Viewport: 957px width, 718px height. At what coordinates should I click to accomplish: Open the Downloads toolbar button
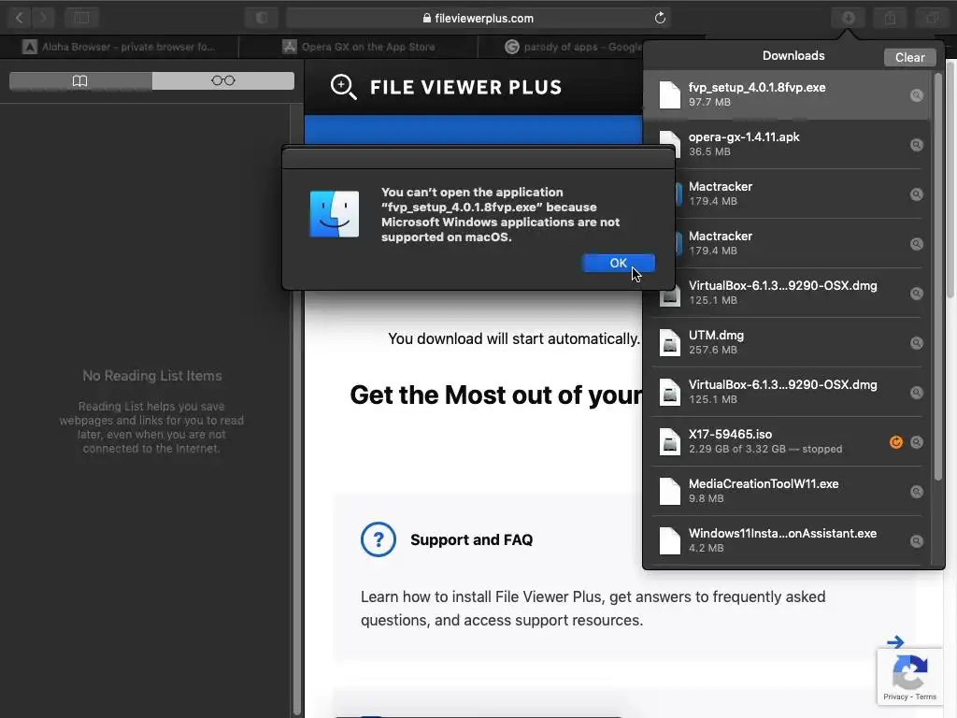(849, 18)
